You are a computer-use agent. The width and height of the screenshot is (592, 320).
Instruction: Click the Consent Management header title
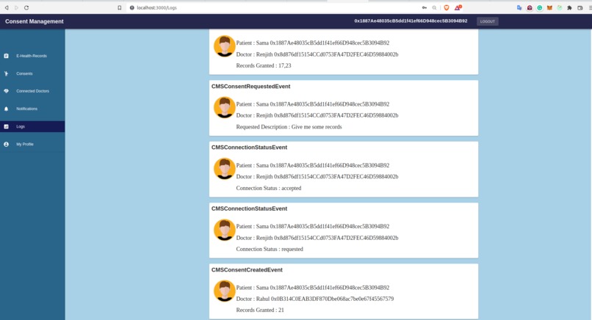(x=35, y=21)
